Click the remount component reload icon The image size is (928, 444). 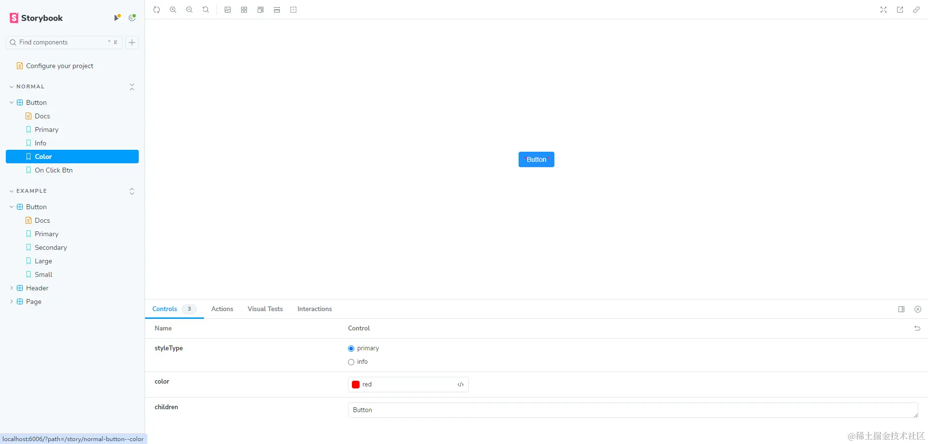pyautogui.click(x=157, y=10)
